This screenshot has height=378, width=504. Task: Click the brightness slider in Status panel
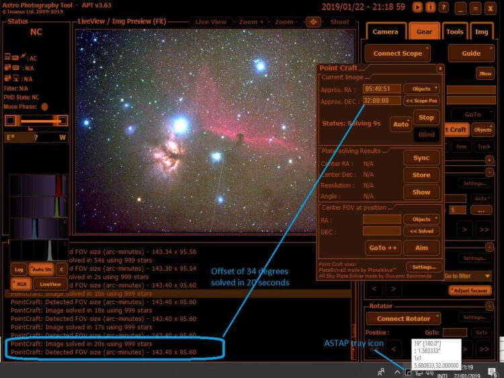click(x=36, y=121)
